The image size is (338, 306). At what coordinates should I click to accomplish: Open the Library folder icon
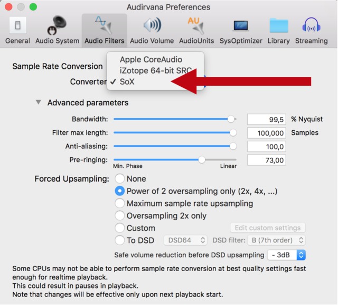coord(279,25)
